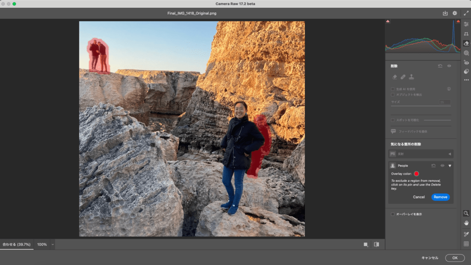Collapse the People section triangle
471x265 pixels.
click(x=450, y=166)
